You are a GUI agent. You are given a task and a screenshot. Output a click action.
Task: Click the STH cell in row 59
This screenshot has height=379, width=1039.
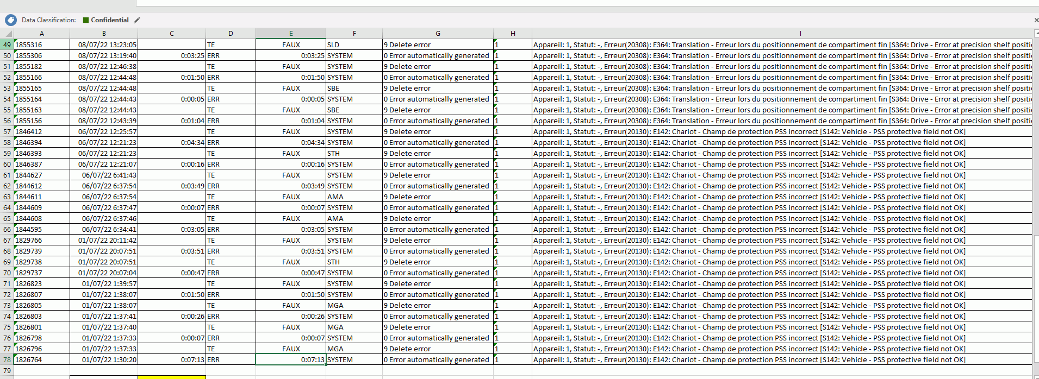pyautogui.click(x=354, y=153)
